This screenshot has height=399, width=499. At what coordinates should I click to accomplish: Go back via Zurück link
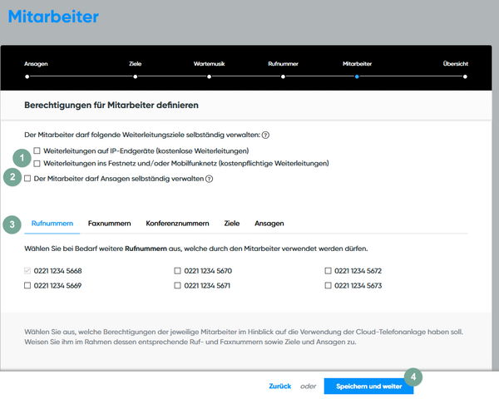(x=279, y=387)
